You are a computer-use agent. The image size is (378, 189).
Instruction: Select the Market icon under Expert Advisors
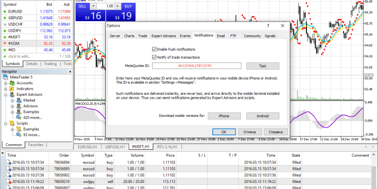(x=19, y=100)
